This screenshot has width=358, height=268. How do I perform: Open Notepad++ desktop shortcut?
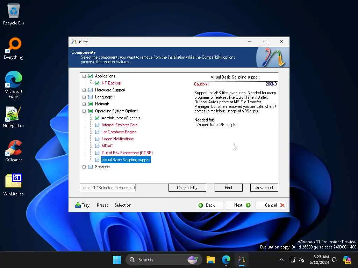pos(14,117)
